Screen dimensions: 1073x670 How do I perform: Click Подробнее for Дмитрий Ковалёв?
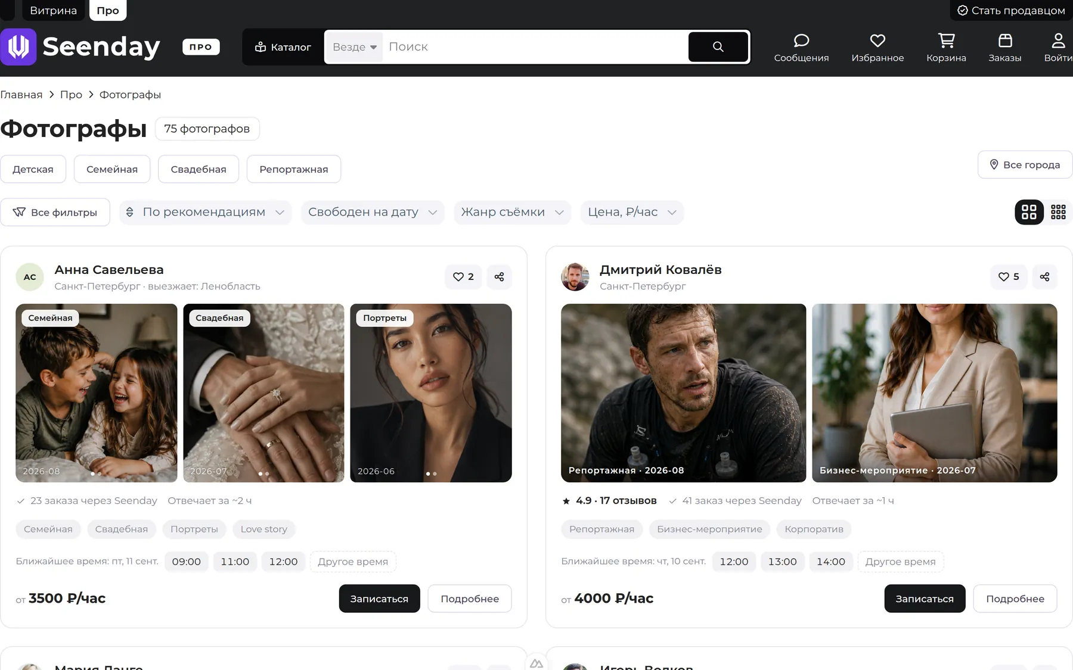(x=1015, y=599)
